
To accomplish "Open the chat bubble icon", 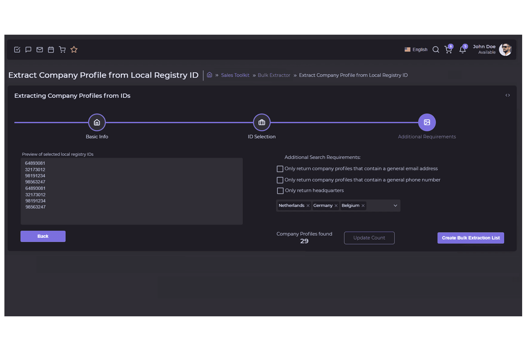I will pyautogui.click(x=28, y=50).
